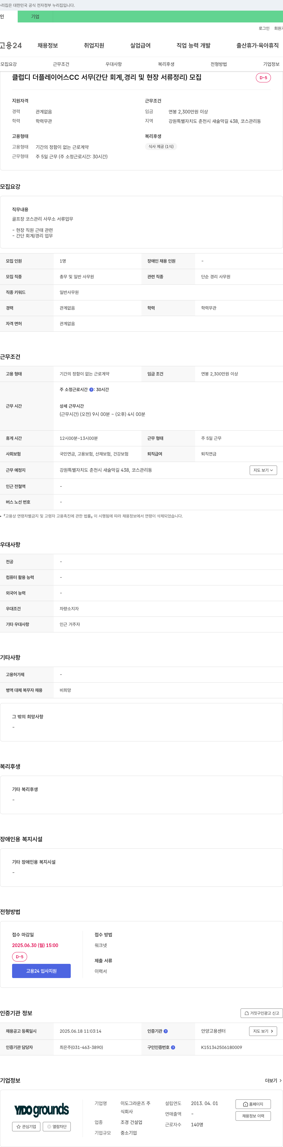Open the company 홈페이지 button
283x1147 pixels.
253,1104
